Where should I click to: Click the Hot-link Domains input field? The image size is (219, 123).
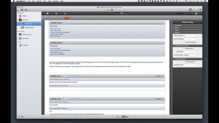[190, 39]
